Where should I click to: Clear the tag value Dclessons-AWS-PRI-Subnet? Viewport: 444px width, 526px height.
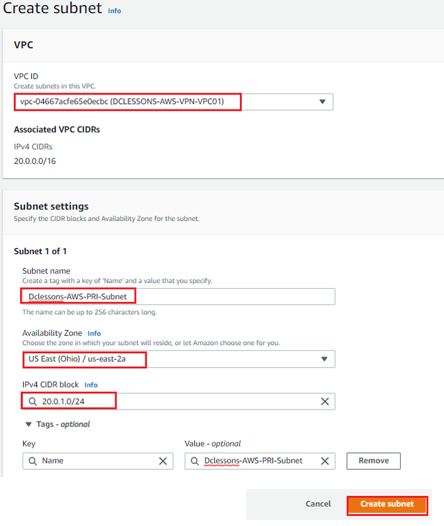tap(324, 461)
